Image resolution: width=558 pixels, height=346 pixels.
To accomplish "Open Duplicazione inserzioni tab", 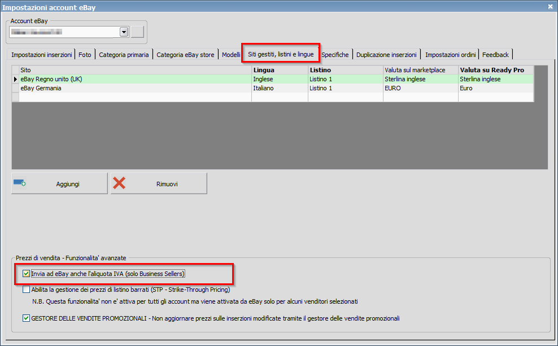I will [386, 55].
